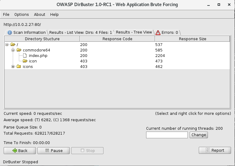This screenshot has width=235, height=166.
Task: Click the Parse Queue Size text
Action: point(23,127)
